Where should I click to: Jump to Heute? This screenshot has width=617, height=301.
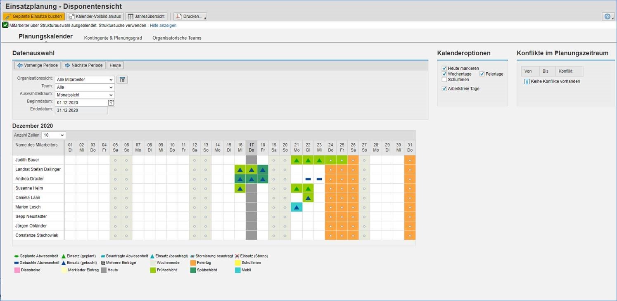(115, 65)
